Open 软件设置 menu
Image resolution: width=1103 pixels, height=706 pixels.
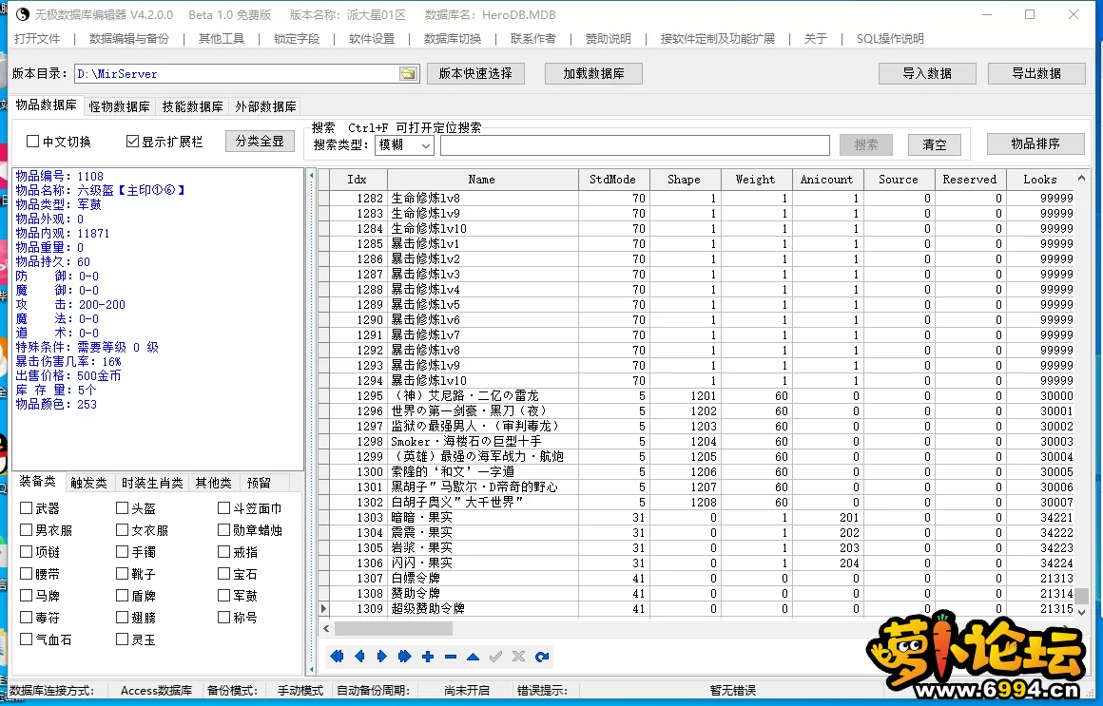pos(372,39)
